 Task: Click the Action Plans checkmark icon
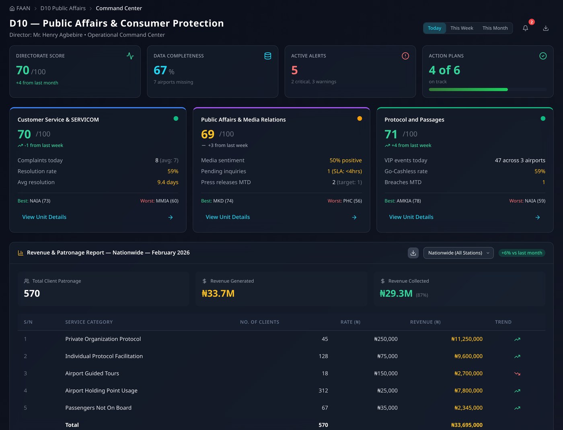click(543, 56)
